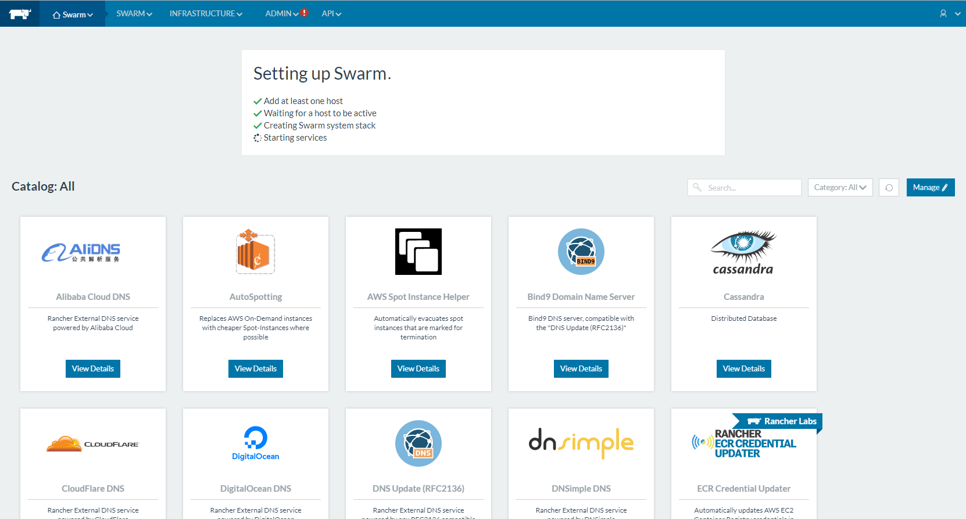
Task: Click the 'CloudFlare DNS' title
Action: click(93, 489)
